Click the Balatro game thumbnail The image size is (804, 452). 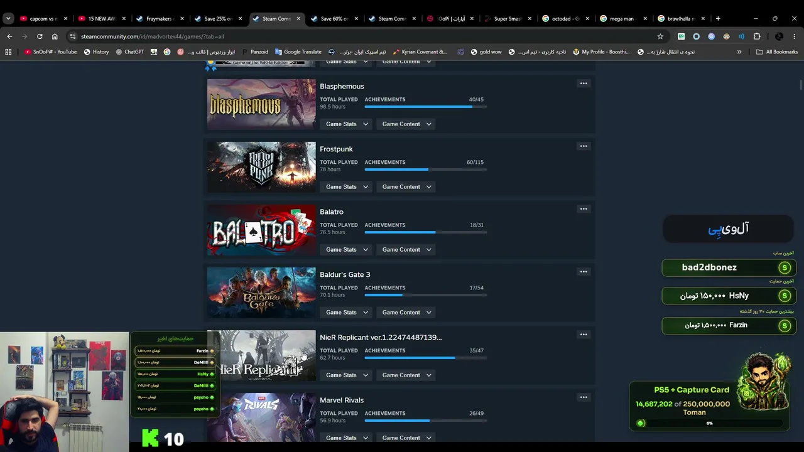point(261,230)
